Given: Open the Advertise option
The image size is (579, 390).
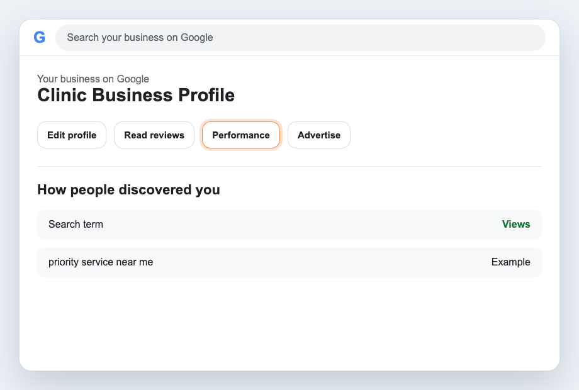Looking at the screenshot, I should (x=319, y=135).
